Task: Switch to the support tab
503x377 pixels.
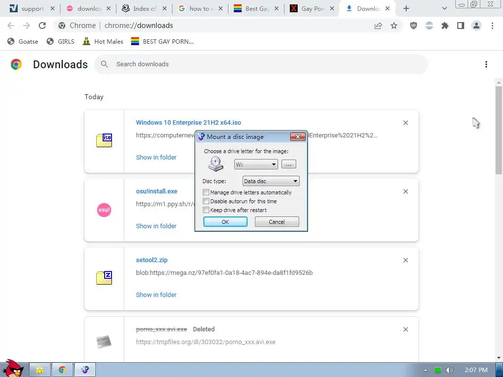Action: (x=28, y=9)
